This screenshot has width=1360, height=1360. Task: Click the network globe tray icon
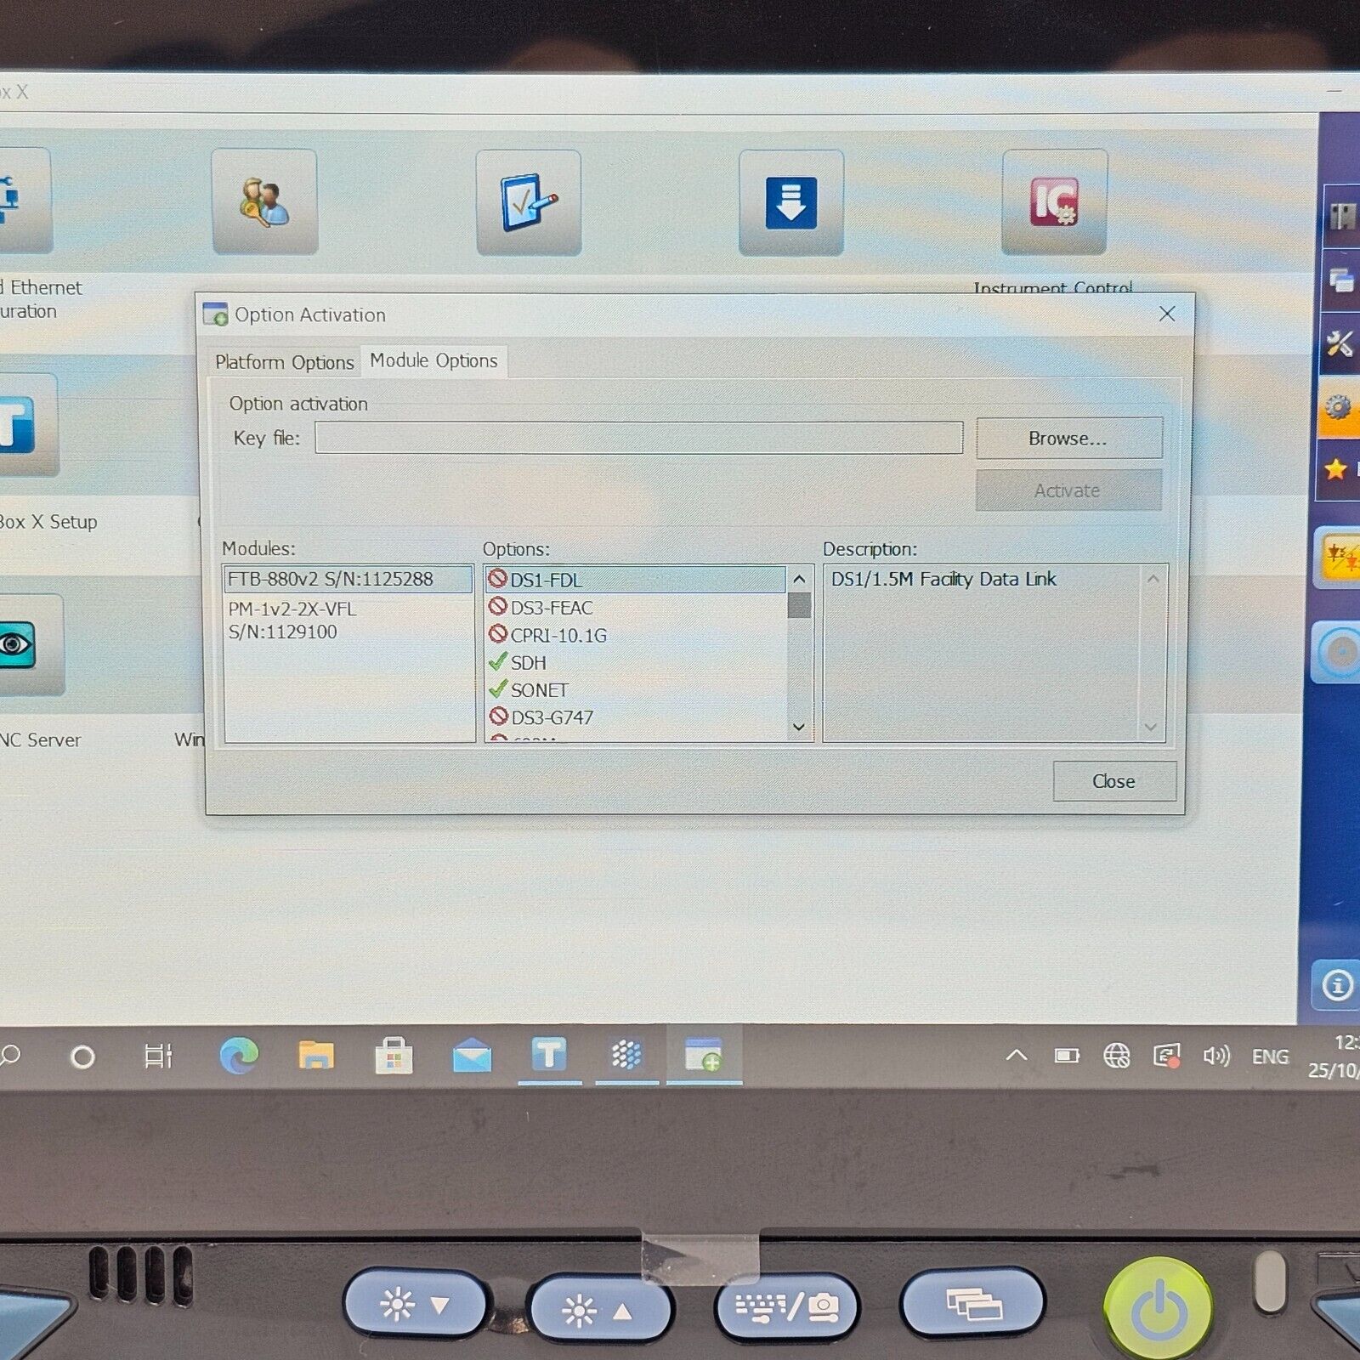(x=1116, y=1056)
